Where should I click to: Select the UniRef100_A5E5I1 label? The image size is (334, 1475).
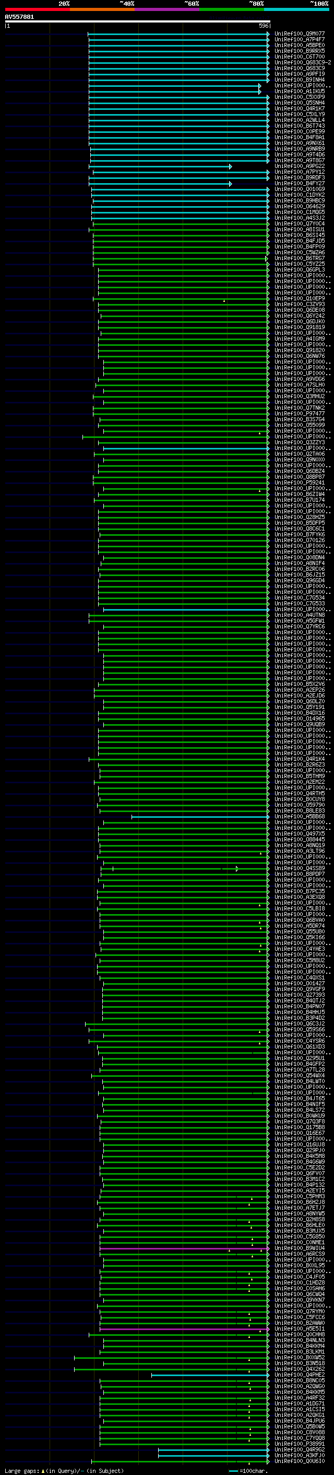pyautogui.click(x=299, y=1329)
